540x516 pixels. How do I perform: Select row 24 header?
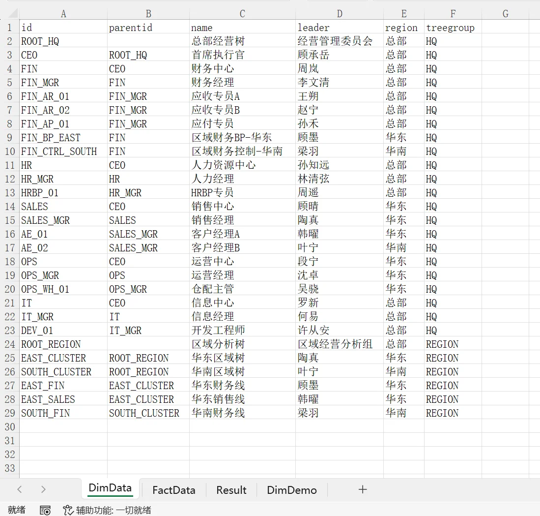10,344
